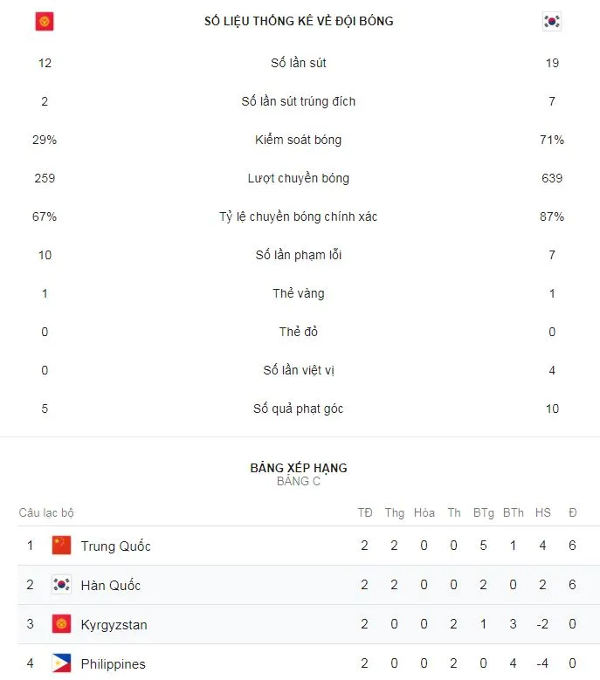Screen dimensions: 600x680
Task: Click the Đ points column header
Action: 573,512
